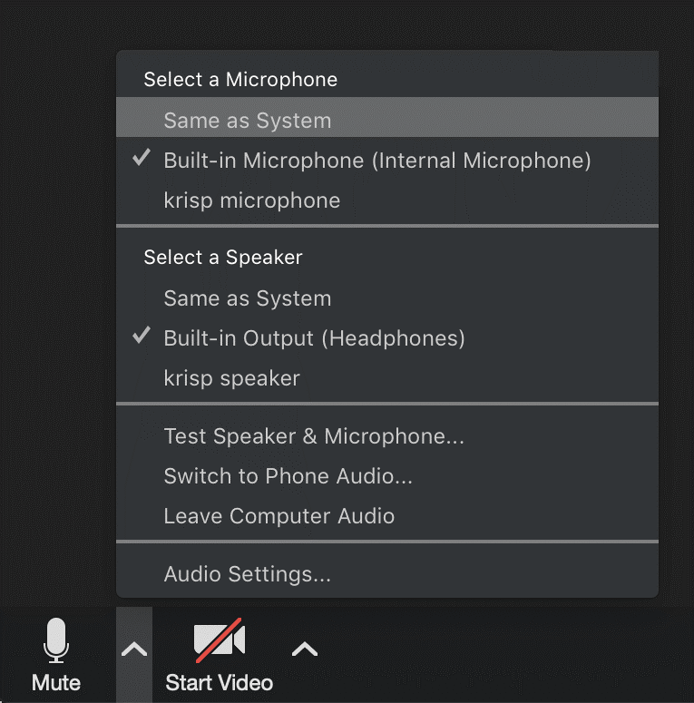Viewport: 694px width, 703px height.
Task: Click the microphone Mute icon
Action: (56, 640)
